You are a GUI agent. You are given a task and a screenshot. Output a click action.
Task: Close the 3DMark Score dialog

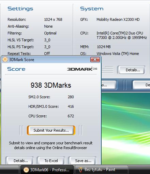coord(95,59)
